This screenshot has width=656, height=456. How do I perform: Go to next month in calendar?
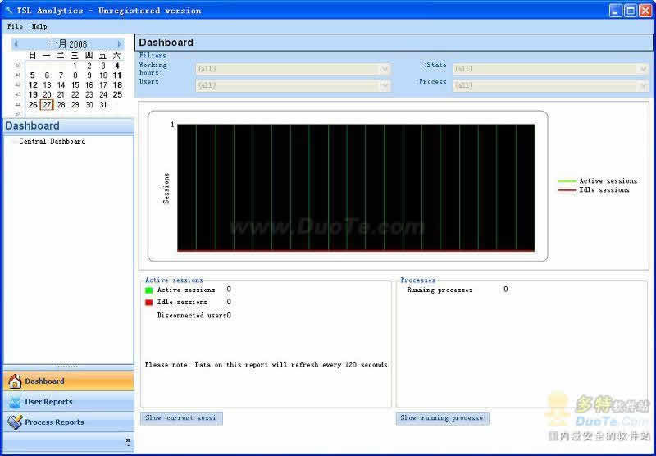pos(119,44)
